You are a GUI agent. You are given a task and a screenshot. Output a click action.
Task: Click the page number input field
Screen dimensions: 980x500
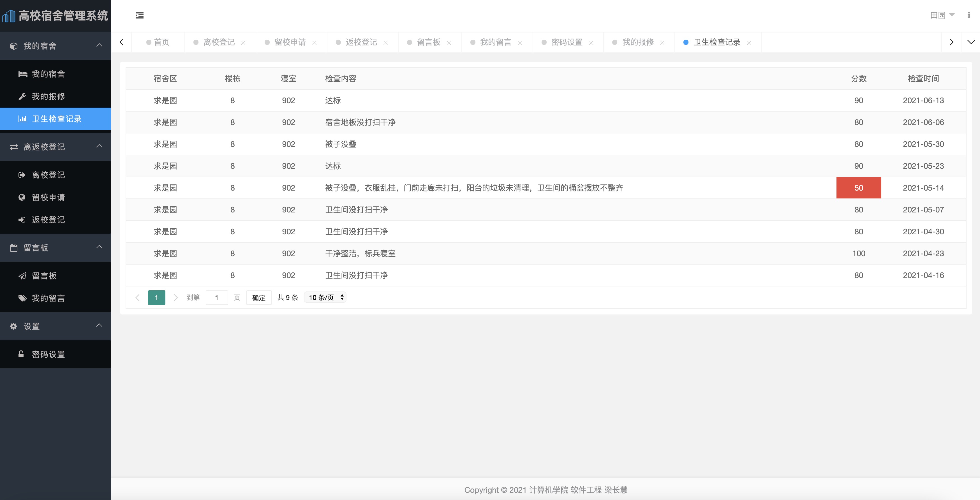tap(216, 297)
